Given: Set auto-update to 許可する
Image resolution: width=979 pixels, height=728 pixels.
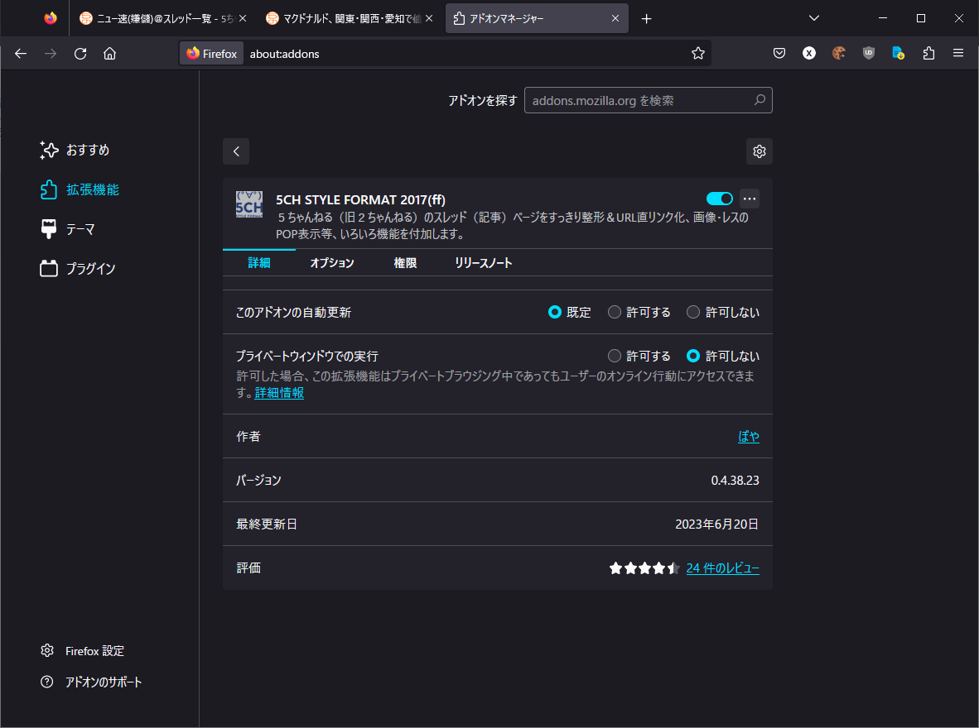Looking at the screenshot, I should pyautogui.click(x=615, y=312).
